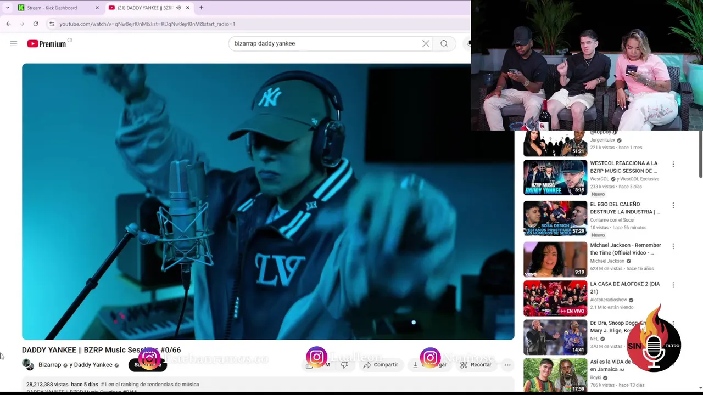
Task: Open title 'WESTCOL REACCIONA A LA BZRP'
Action: (x=623, y=167)
